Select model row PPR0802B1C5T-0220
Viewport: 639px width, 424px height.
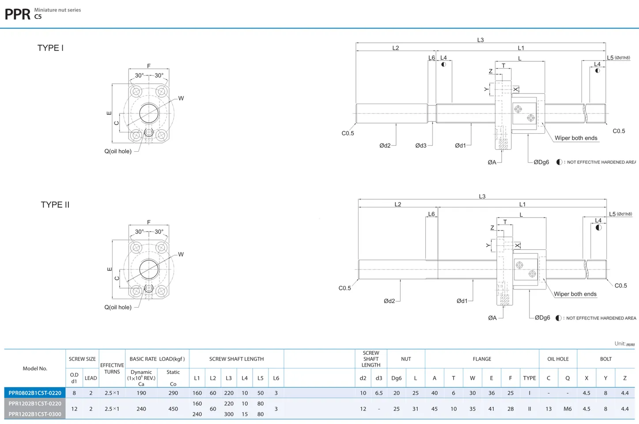click(x=35, y=393)
